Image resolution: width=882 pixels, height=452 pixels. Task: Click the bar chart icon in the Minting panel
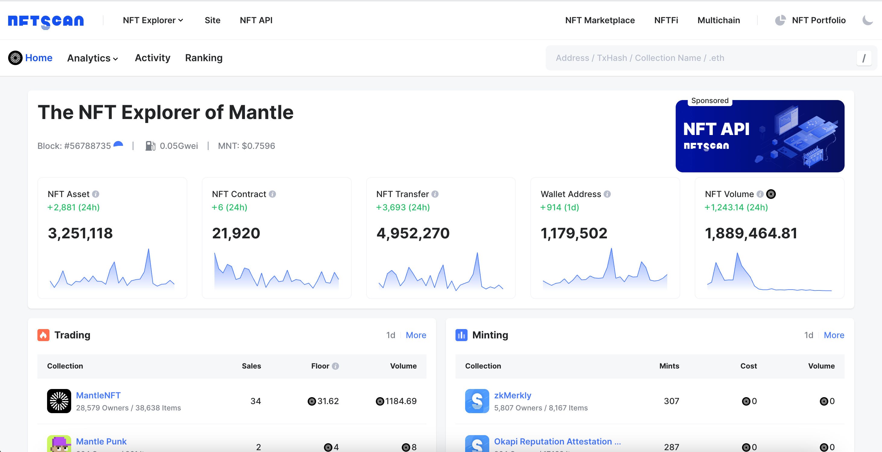pyautogui.click(x=461, y=335)
